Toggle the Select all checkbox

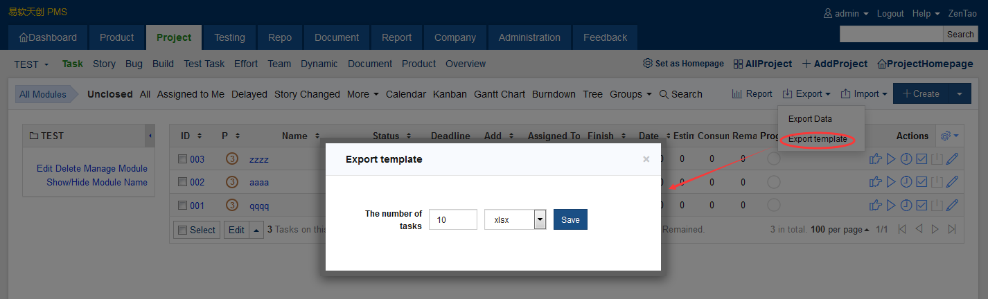tap(182, 230)
